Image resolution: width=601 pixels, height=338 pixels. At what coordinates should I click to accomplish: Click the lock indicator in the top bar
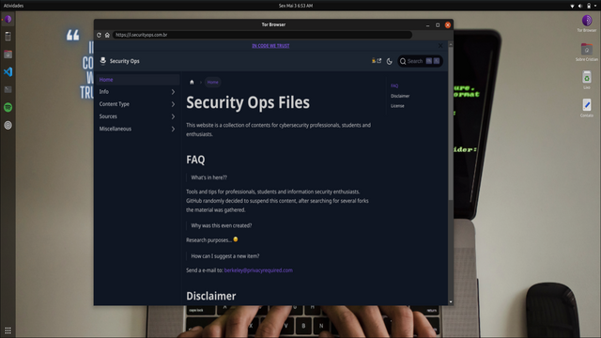click(589, 6)
